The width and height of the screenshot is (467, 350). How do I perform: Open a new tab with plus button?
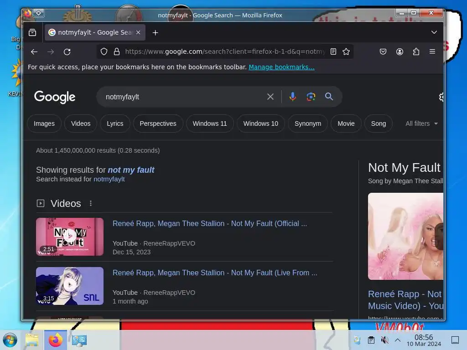click(155, 33)
